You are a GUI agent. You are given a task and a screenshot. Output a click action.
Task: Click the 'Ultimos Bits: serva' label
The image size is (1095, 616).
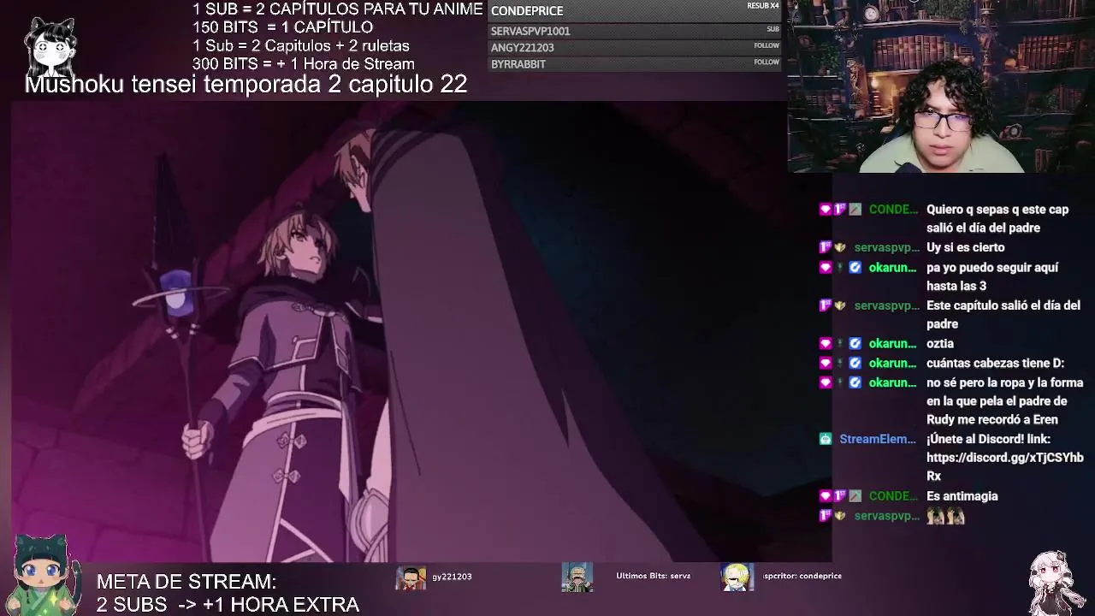click(653, 576)
